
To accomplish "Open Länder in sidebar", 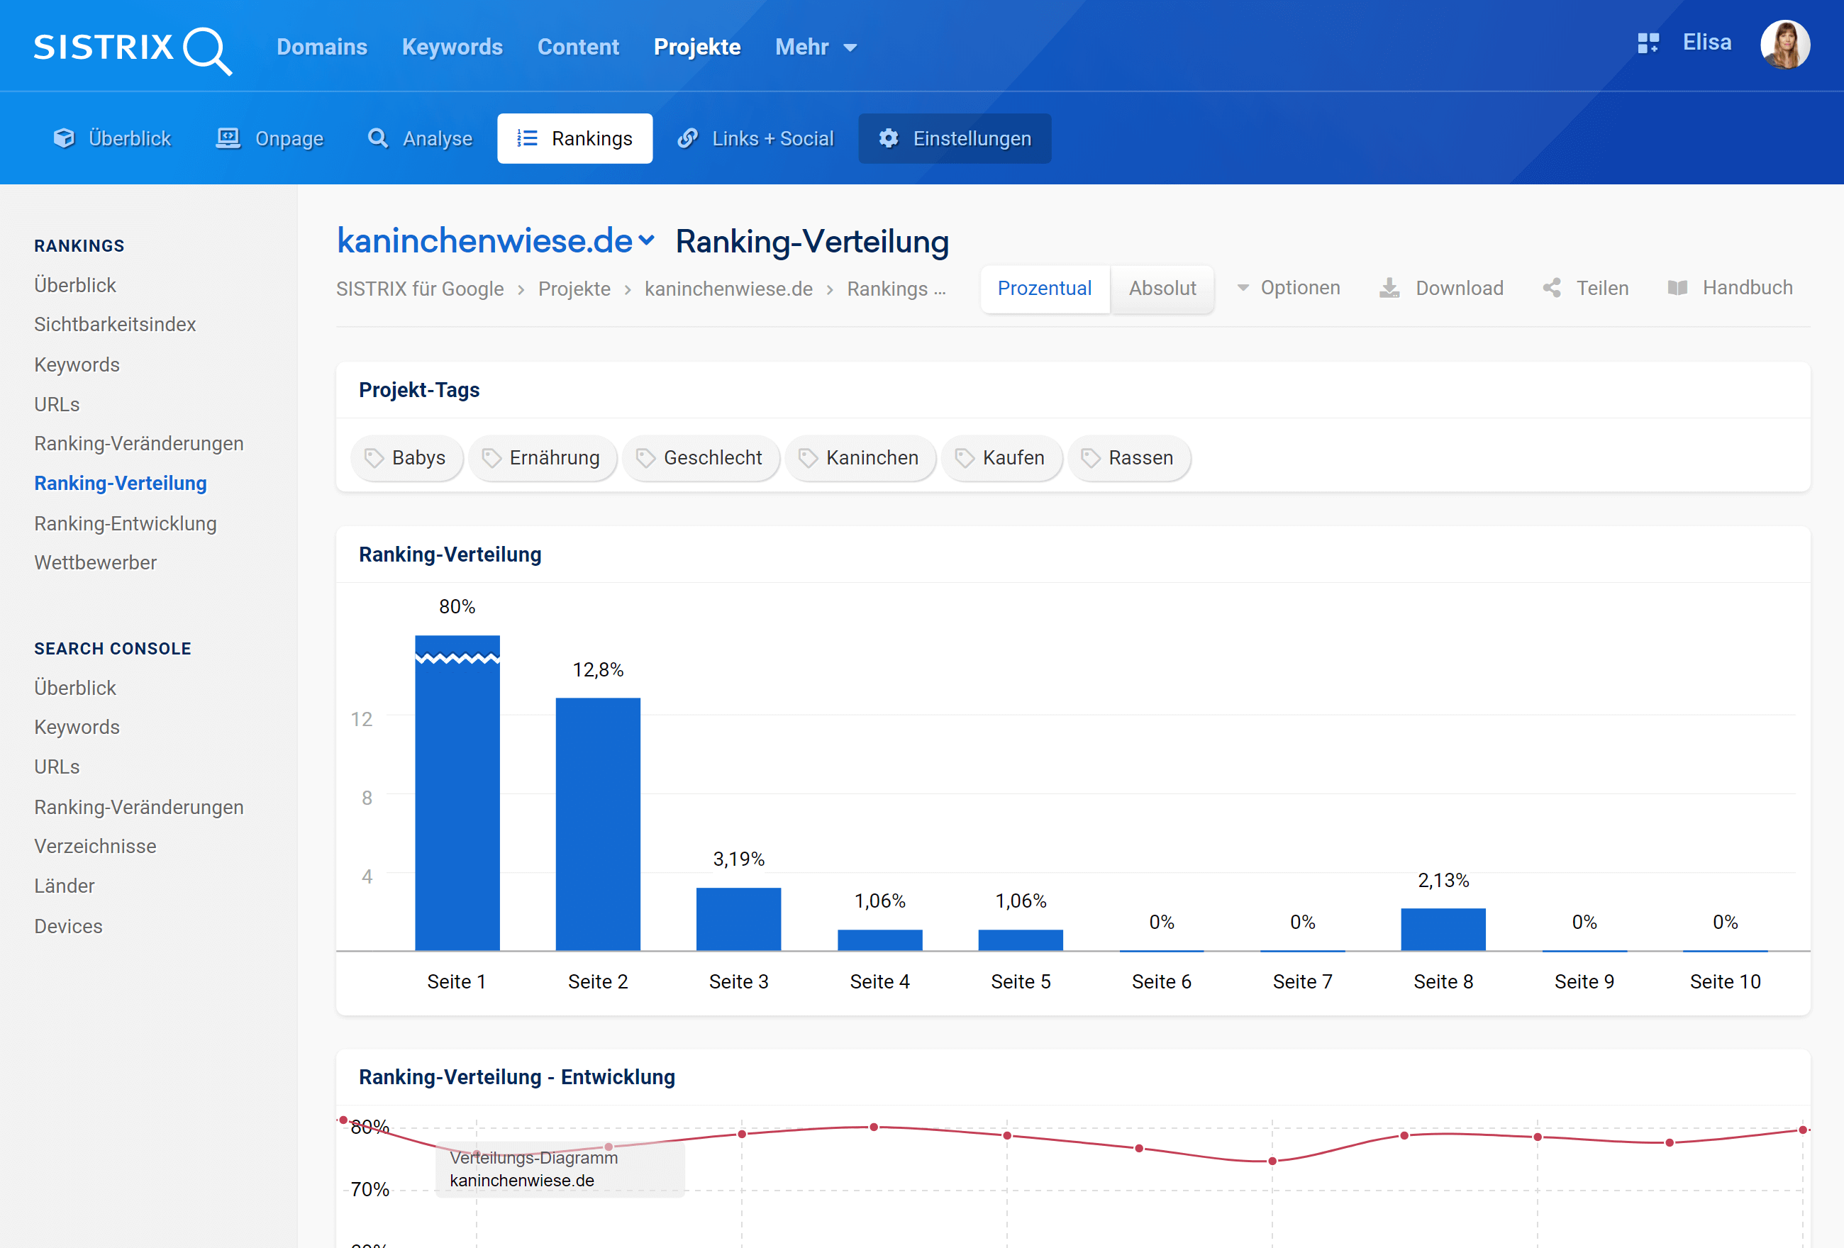I will (65, 886).
